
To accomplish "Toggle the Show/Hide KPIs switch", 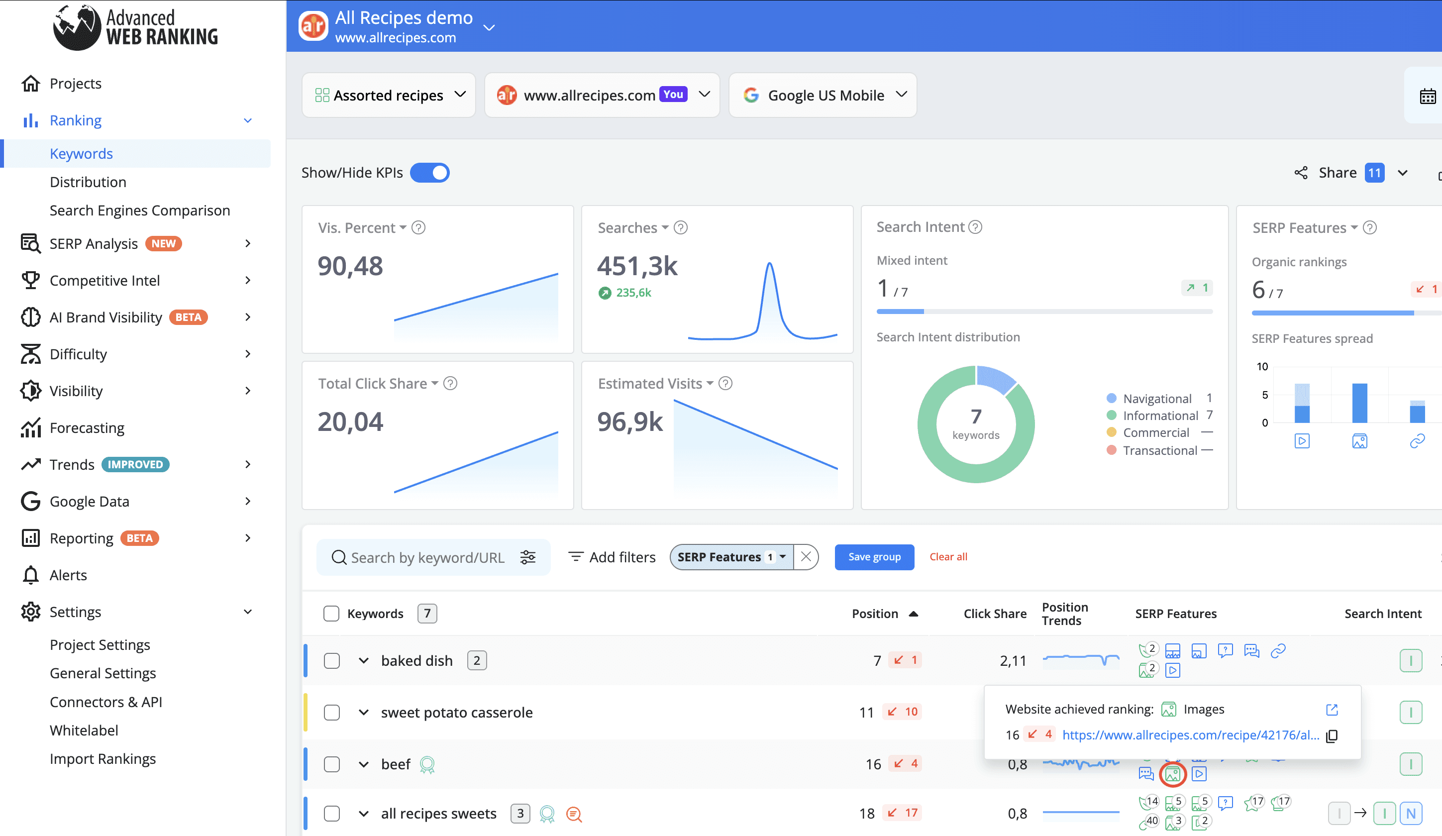I will click(x=430, y=173).
